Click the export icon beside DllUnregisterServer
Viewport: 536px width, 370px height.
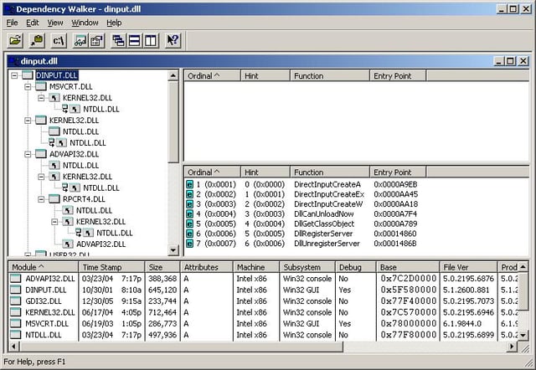point(189,244)
